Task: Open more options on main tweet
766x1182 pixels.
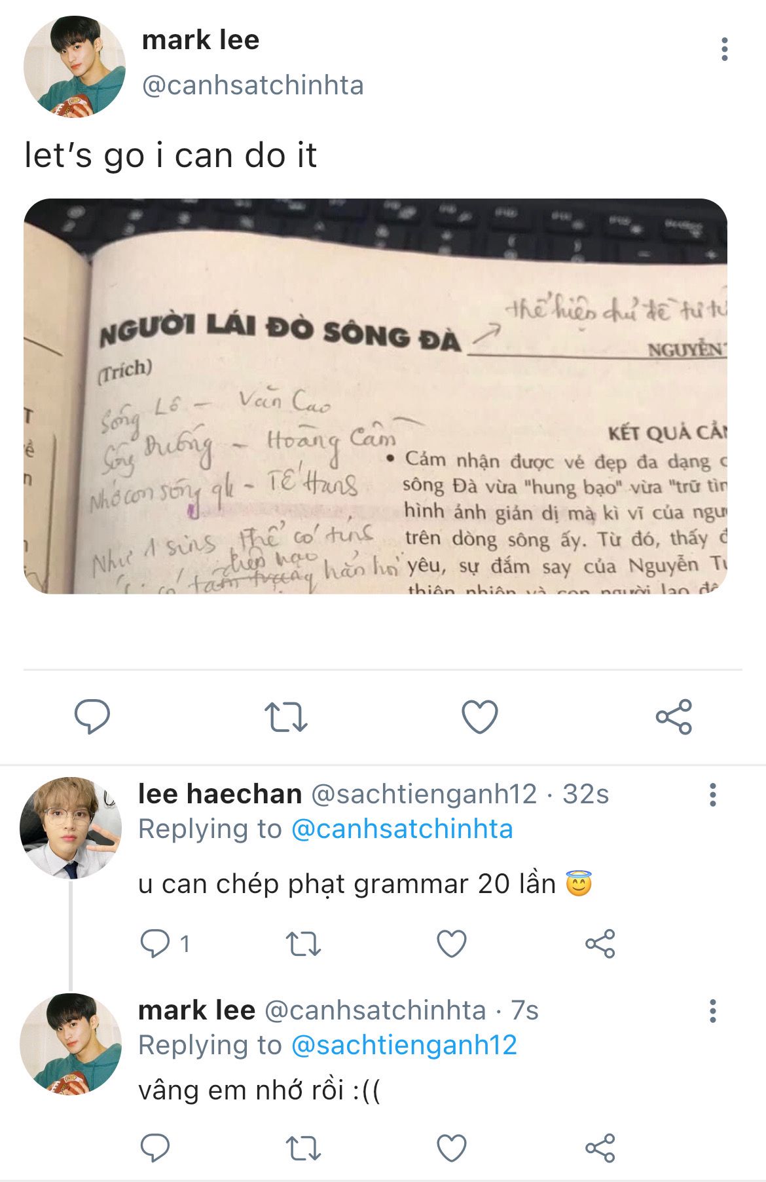Action: (x=724, y=49)
